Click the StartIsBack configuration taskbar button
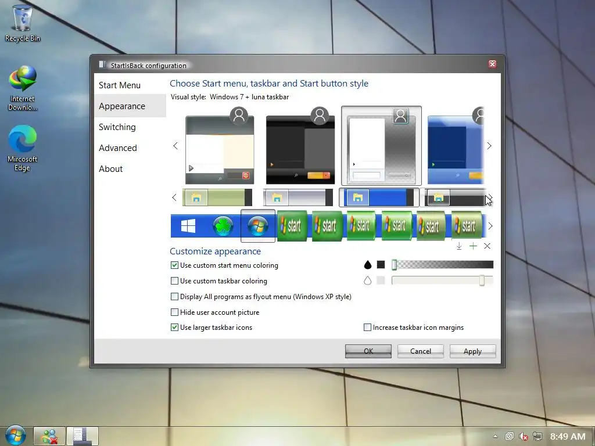This screenshot has width=595, height=446. pos(83,436)
